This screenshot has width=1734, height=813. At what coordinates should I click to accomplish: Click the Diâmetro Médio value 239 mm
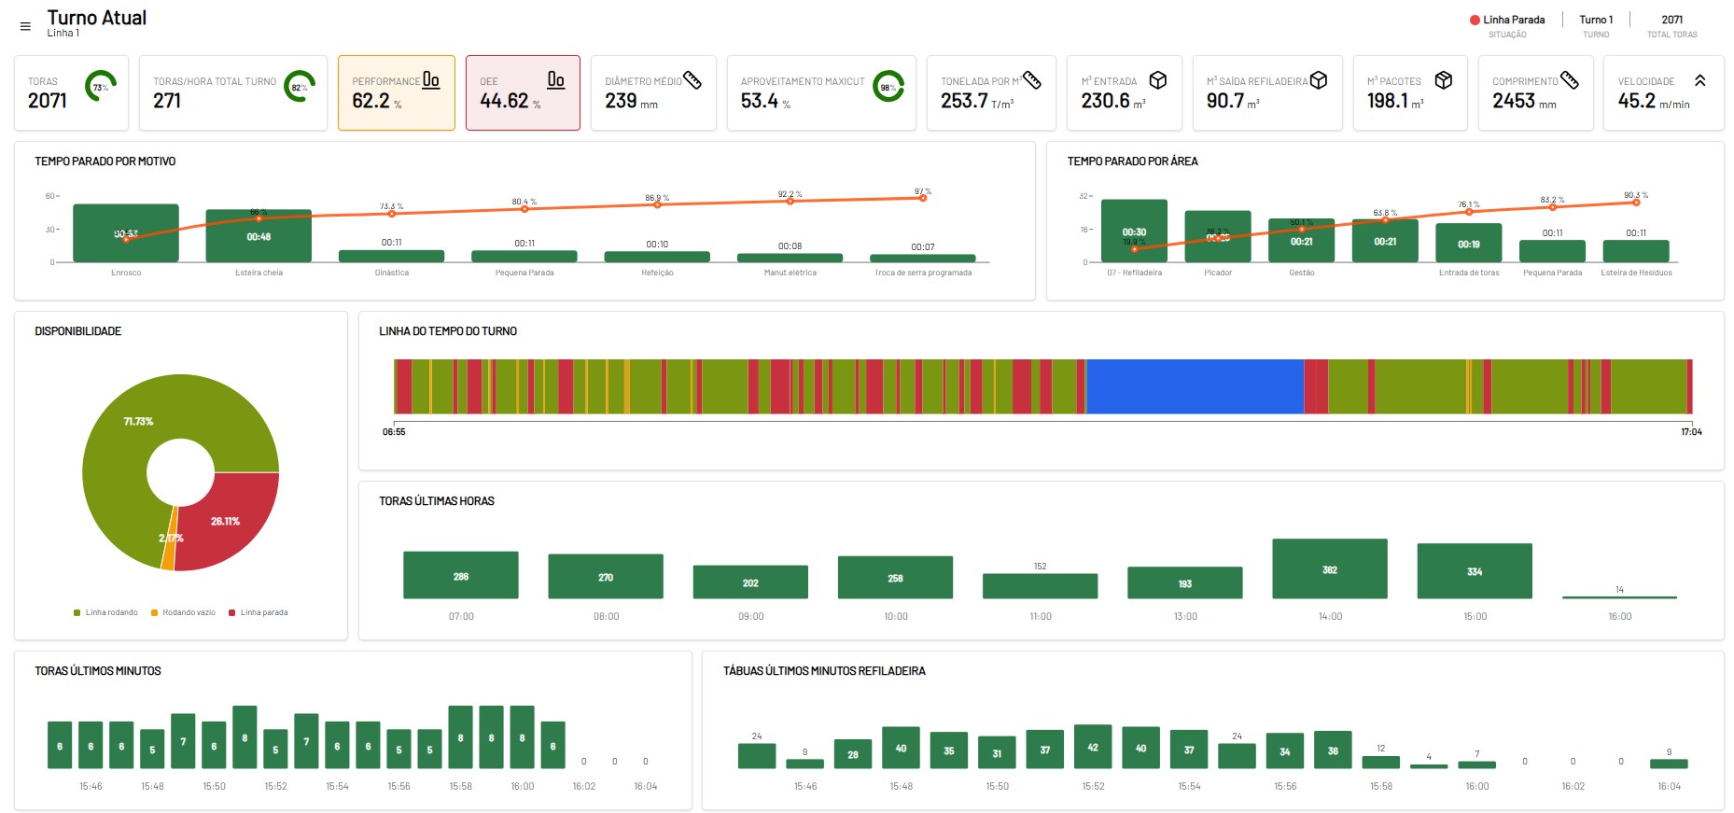[631, 101]
